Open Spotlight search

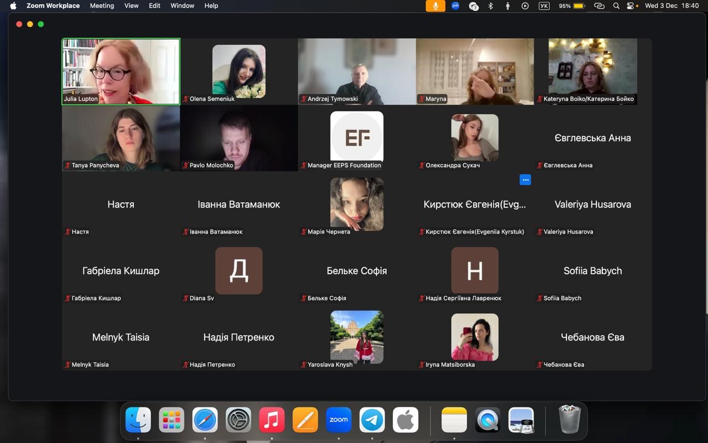coord(616,6)
